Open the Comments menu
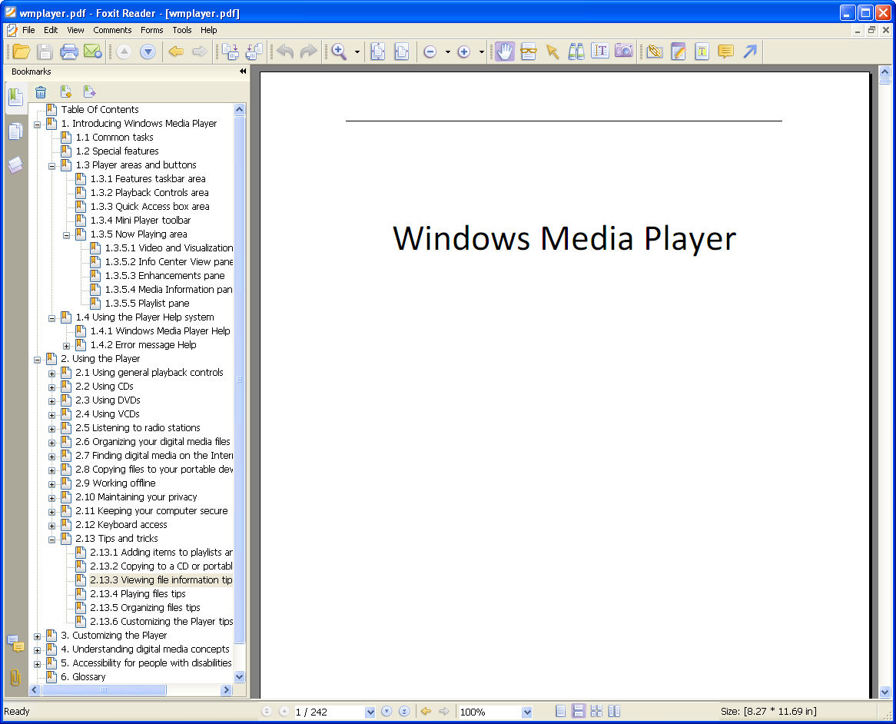 (x=112, y=30)
